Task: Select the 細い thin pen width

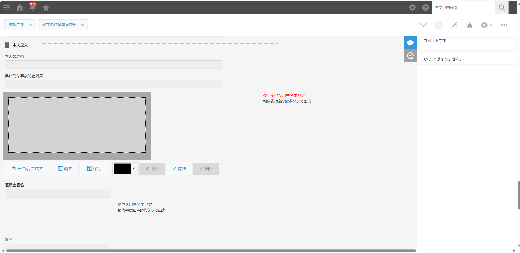Action: coord(206,169)
